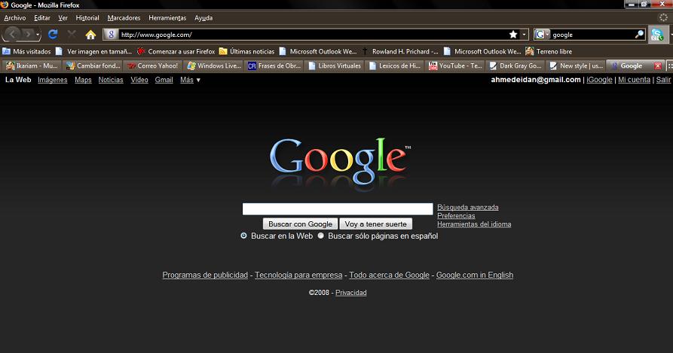Image resolution: width=673 pixels, height=353 pixels.
Task: Open the Terreno libre bookmark
Action: point(549,51)
